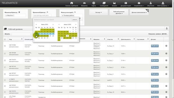Viewport: 174px width, 98px height.
Task: Select August 20 in the calendar
Action: [x=67, y=36]
